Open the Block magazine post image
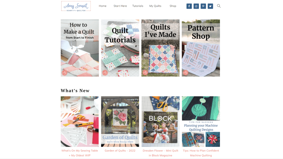 [x=161, y=121]
